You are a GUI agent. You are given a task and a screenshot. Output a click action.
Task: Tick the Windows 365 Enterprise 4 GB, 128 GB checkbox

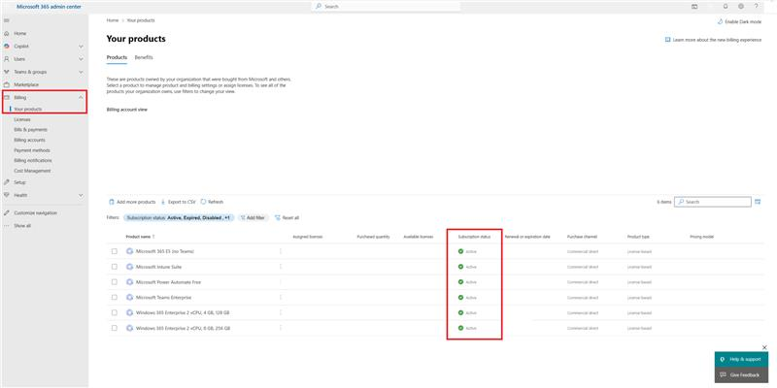pos(115,312)
